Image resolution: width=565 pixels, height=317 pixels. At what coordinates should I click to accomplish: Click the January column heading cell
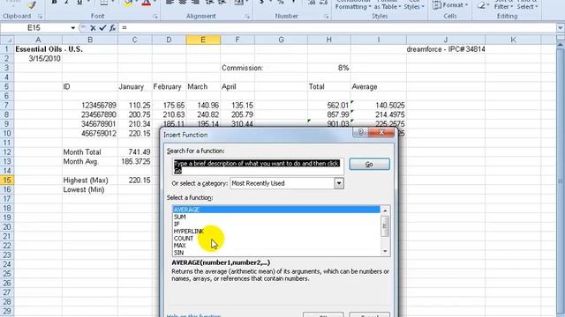[x=135, y=86]
